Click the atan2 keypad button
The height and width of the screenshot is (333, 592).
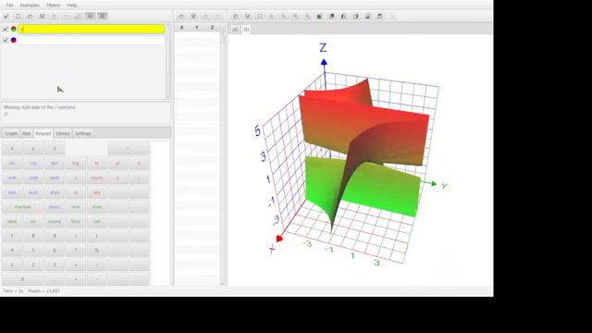[55, 207]
